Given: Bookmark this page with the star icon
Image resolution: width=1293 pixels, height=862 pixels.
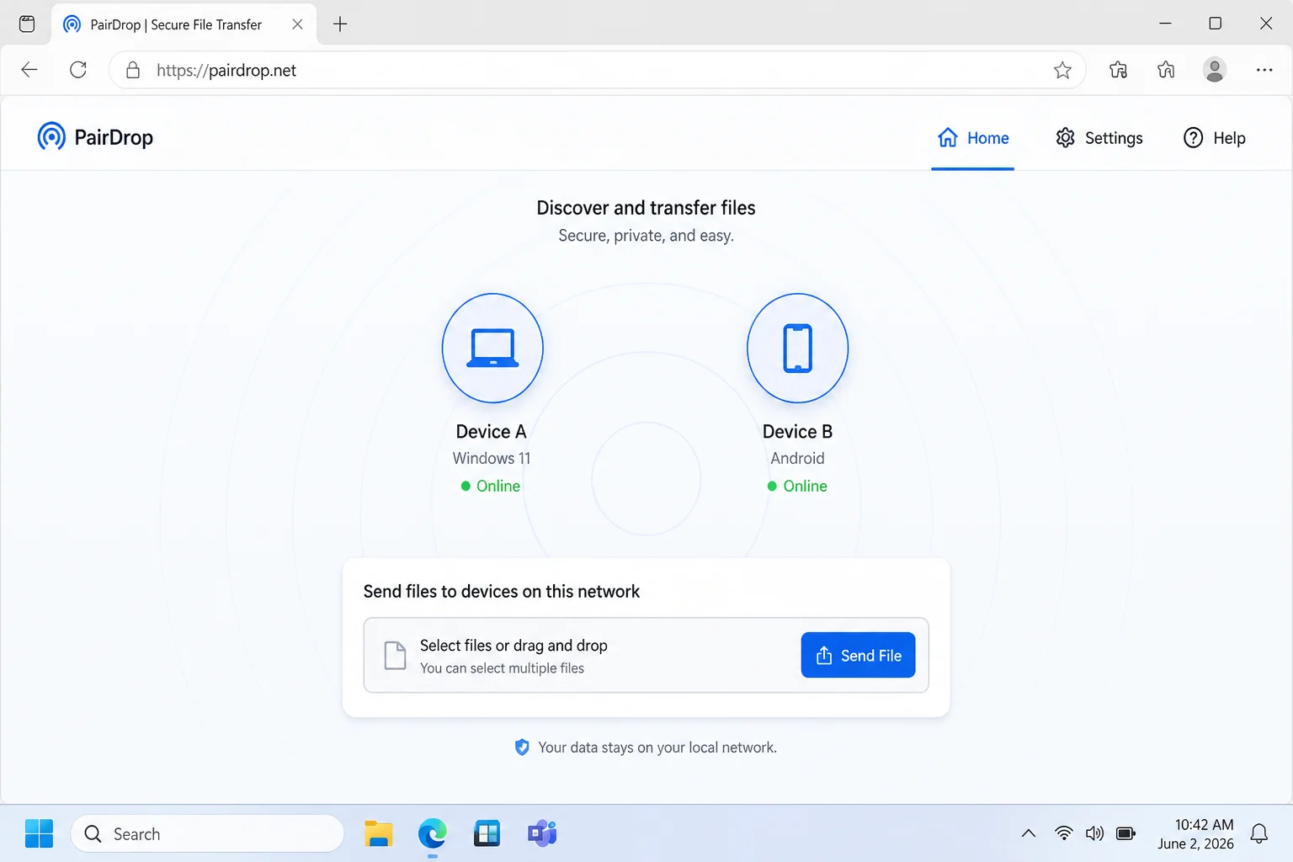Looking at the screenshot, I should tap(1062, 70).
